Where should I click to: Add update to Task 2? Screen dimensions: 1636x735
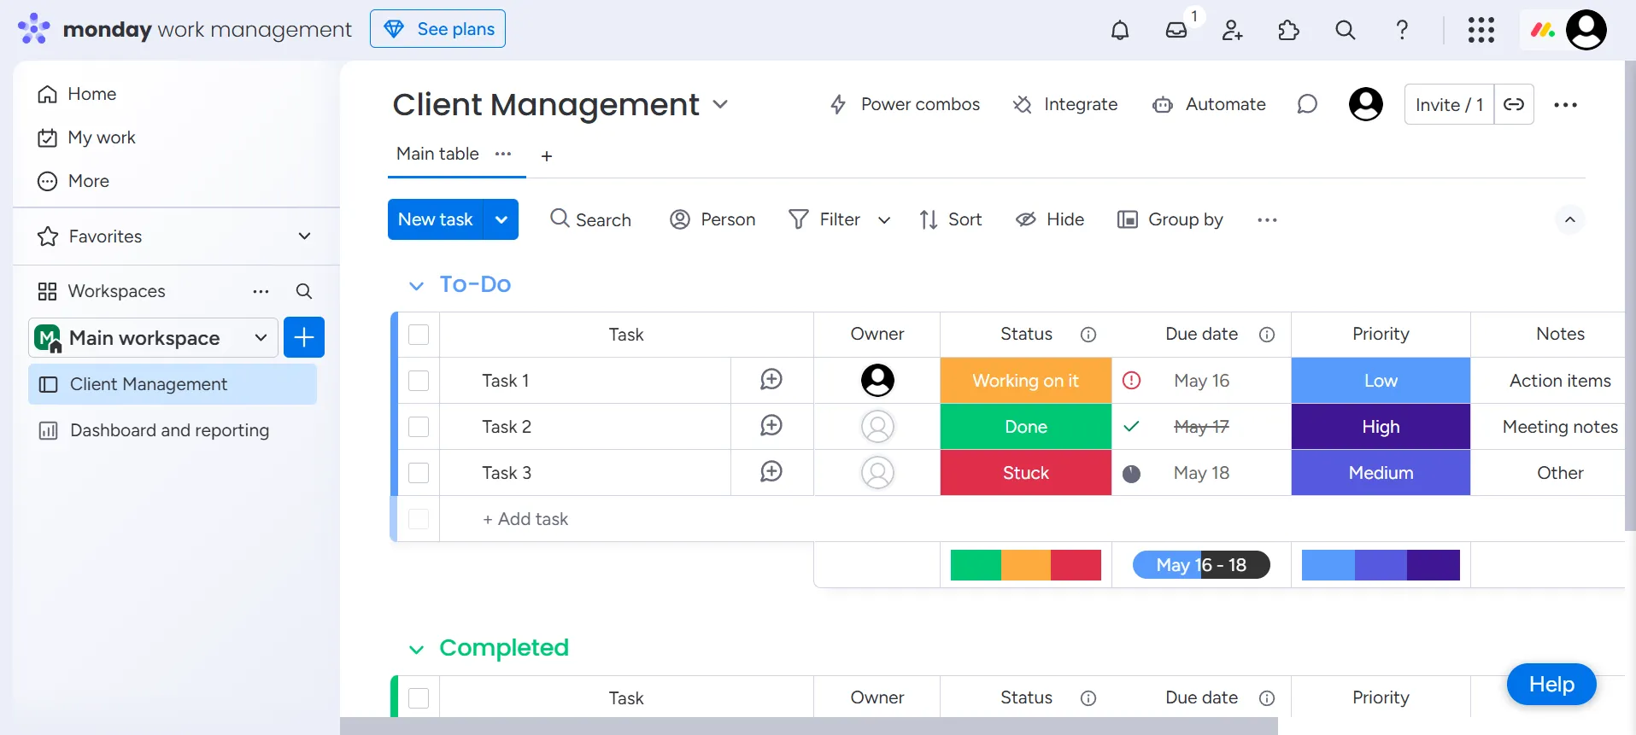tap(771, 426)
